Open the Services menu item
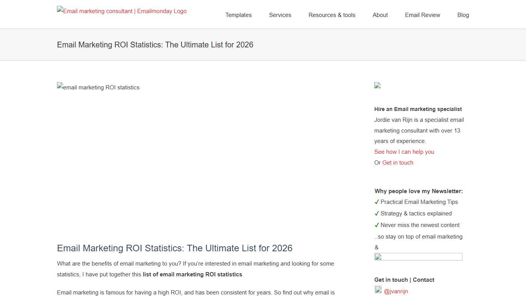Screen dimensions: 526x296 [x=280, y=15]
